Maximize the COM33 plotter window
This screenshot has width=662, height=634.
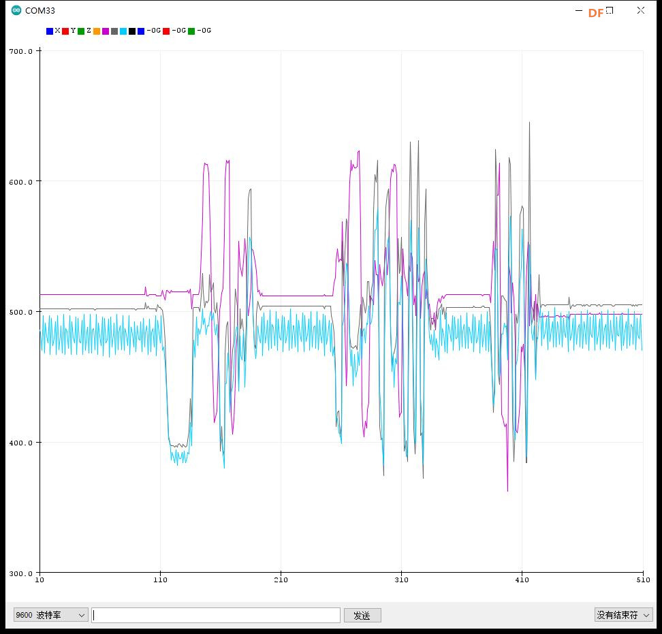610,10
